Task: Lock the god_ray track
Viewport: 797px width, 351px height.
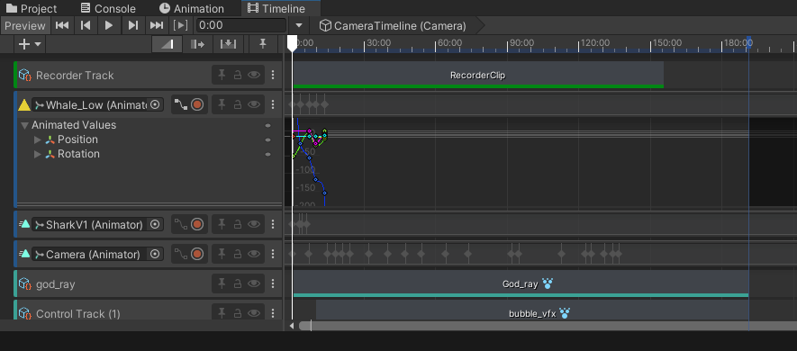Action: pos(238,283)
